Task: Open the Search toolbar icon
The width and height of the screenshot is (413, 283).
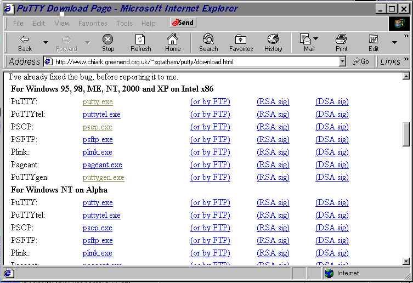Action: (208, 39)
